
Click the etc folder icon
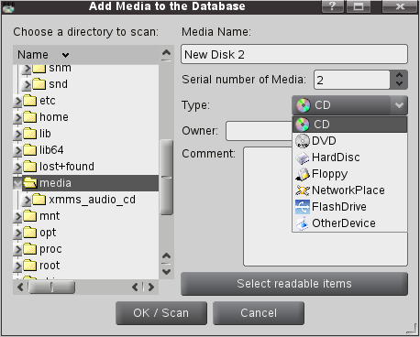click(x=29, y=101)
